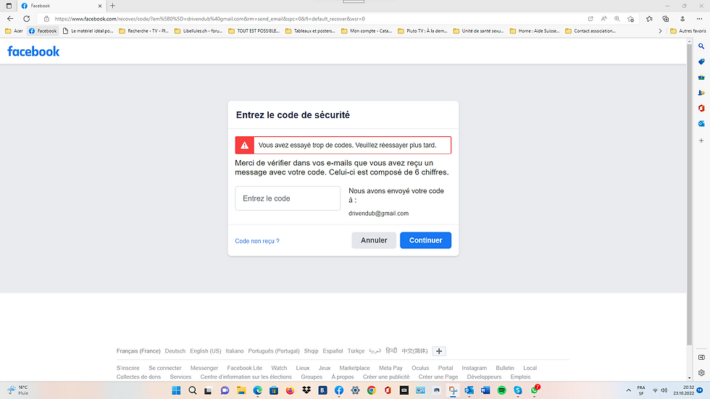Open the Outlook icon in Edge sidebar
The height and width of the screenshot is (399, 710).
pos(701,124)
